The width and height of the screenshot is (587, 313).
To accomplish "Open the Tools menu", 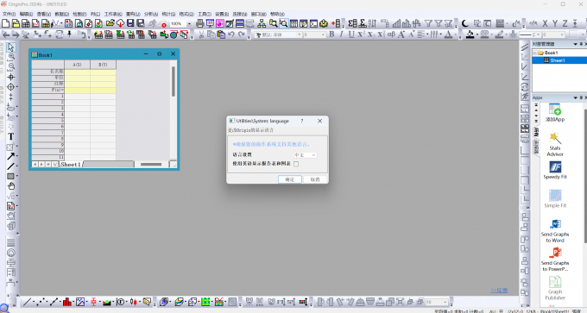I will tap(205, 14).
